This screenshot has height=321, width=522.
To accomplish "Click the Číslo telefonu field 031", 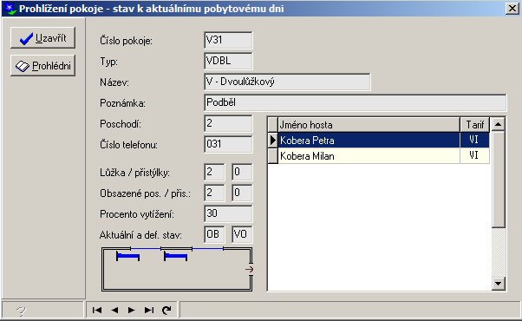I will pos(228,144).
